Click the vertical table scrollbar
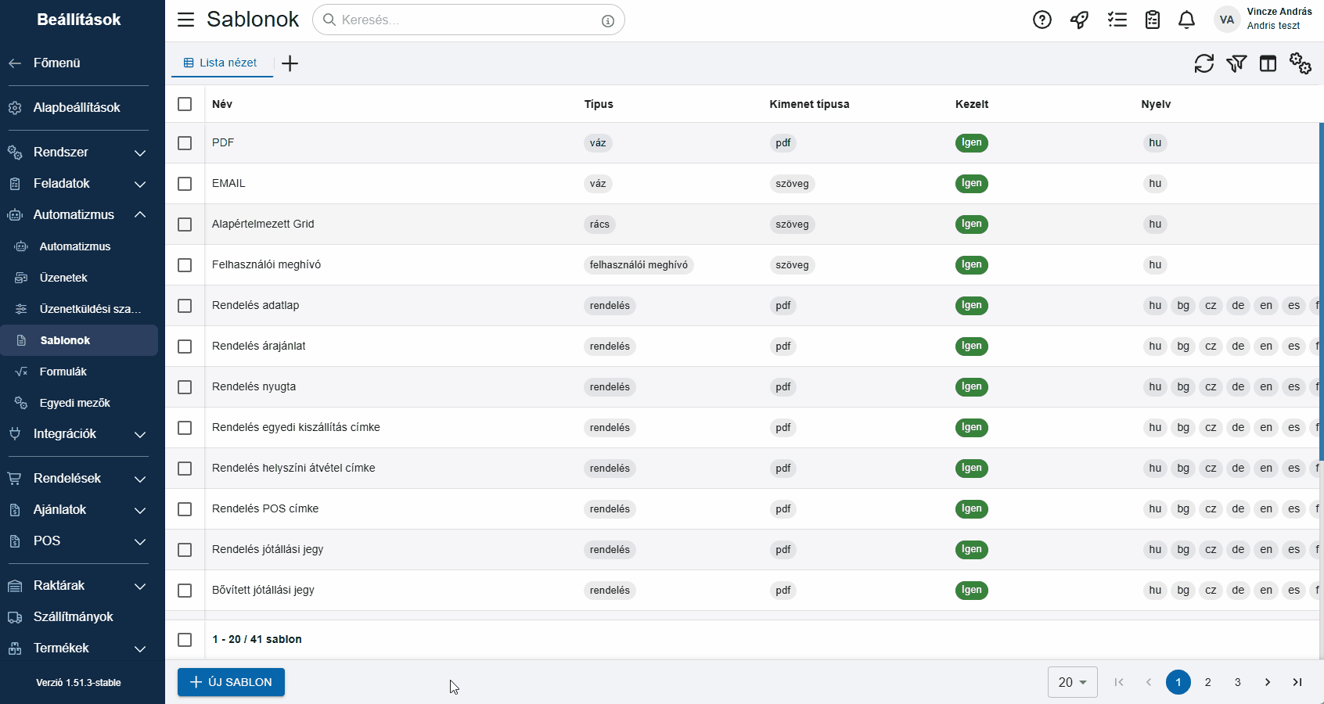Screen dimensions: 1324x704 tap(1321, 292)
